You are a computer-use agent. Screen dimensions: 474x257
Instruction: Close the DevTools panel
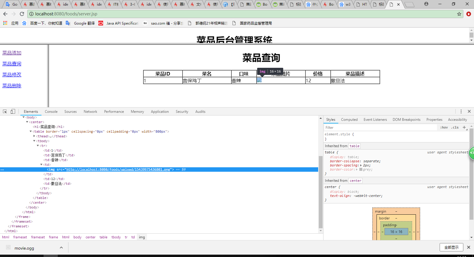click(x=469, y=112)
